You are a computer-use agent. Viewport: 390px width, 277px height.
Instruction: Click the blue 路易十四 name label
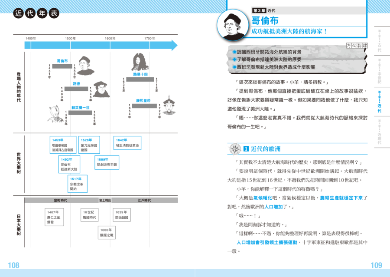pos(140,74)
